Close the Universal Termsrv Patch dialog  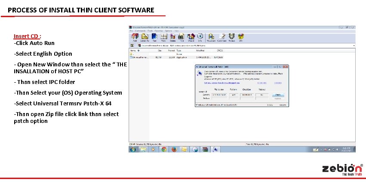click(x=285, y=67)
